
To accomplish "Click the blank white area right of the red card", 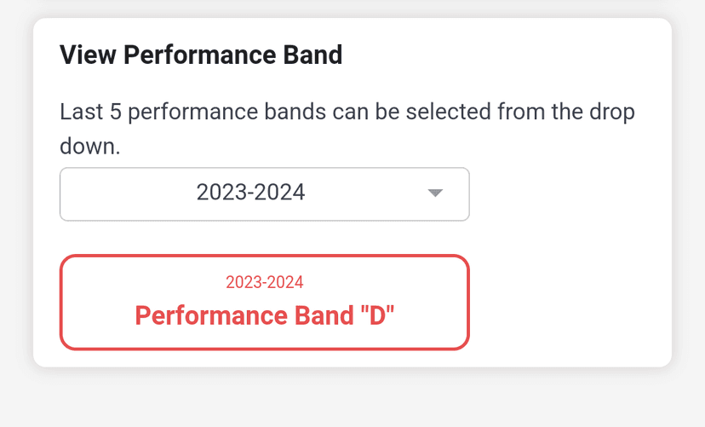I will pos(570,303).
